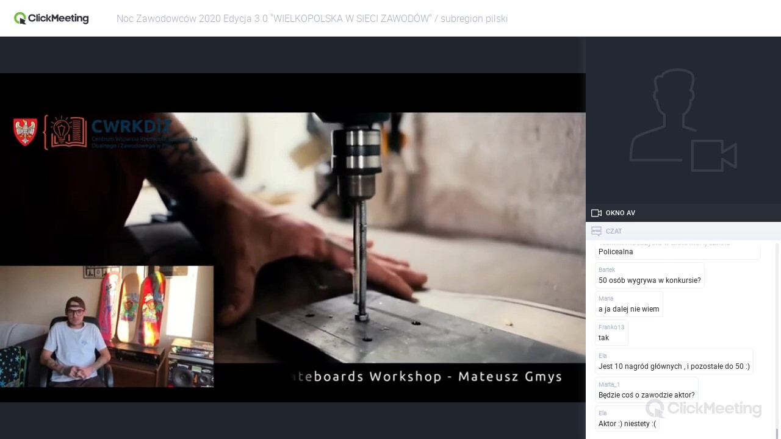781x439 pixels.
Task: Click Franko13's 'tak' chat message
Action: (604, 338)
